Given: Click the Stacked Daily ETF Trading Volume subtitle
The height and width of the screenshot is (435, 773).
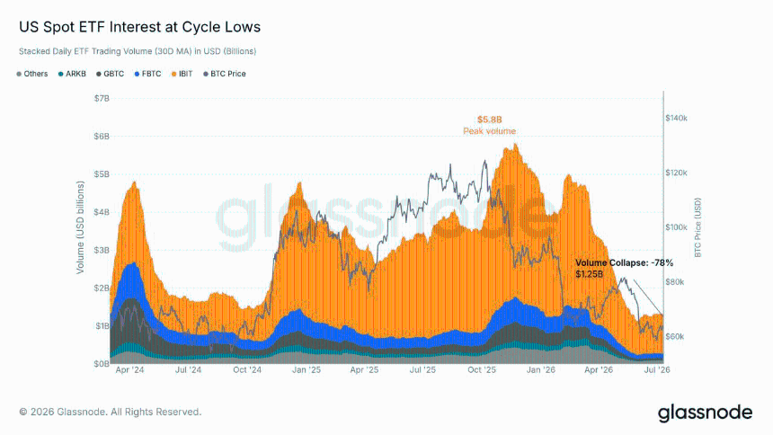Looking at the screenshot, I should click(138, 51).
